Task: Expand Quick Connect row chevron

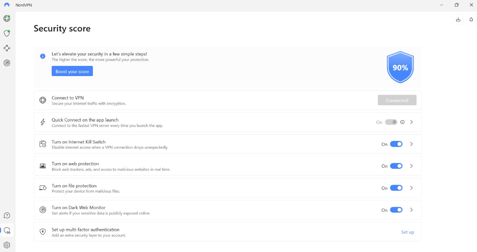Action: [x=412, y=122]
